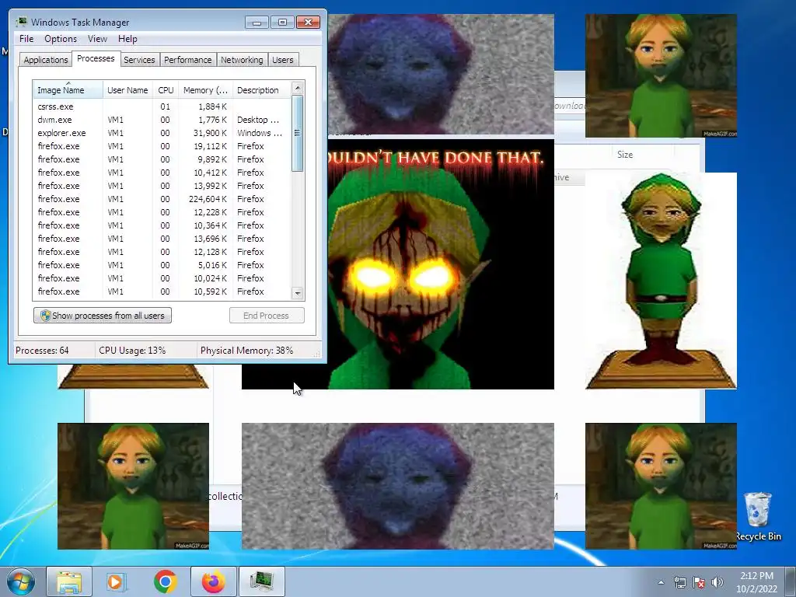Screen dimensions: 796x597
Task: Show hidden tray icons arrow
Action: point(661,582)
